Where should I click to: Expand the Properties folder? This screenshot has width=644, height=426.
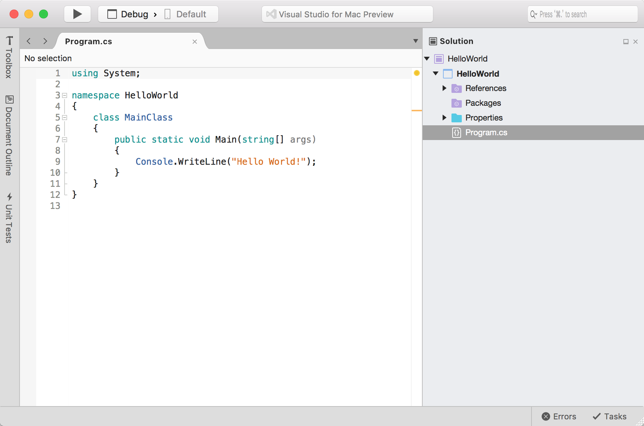tap(444, 118)
